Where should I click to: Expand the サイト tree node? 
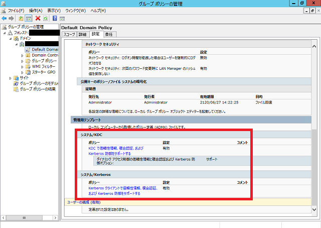point(10,78)
